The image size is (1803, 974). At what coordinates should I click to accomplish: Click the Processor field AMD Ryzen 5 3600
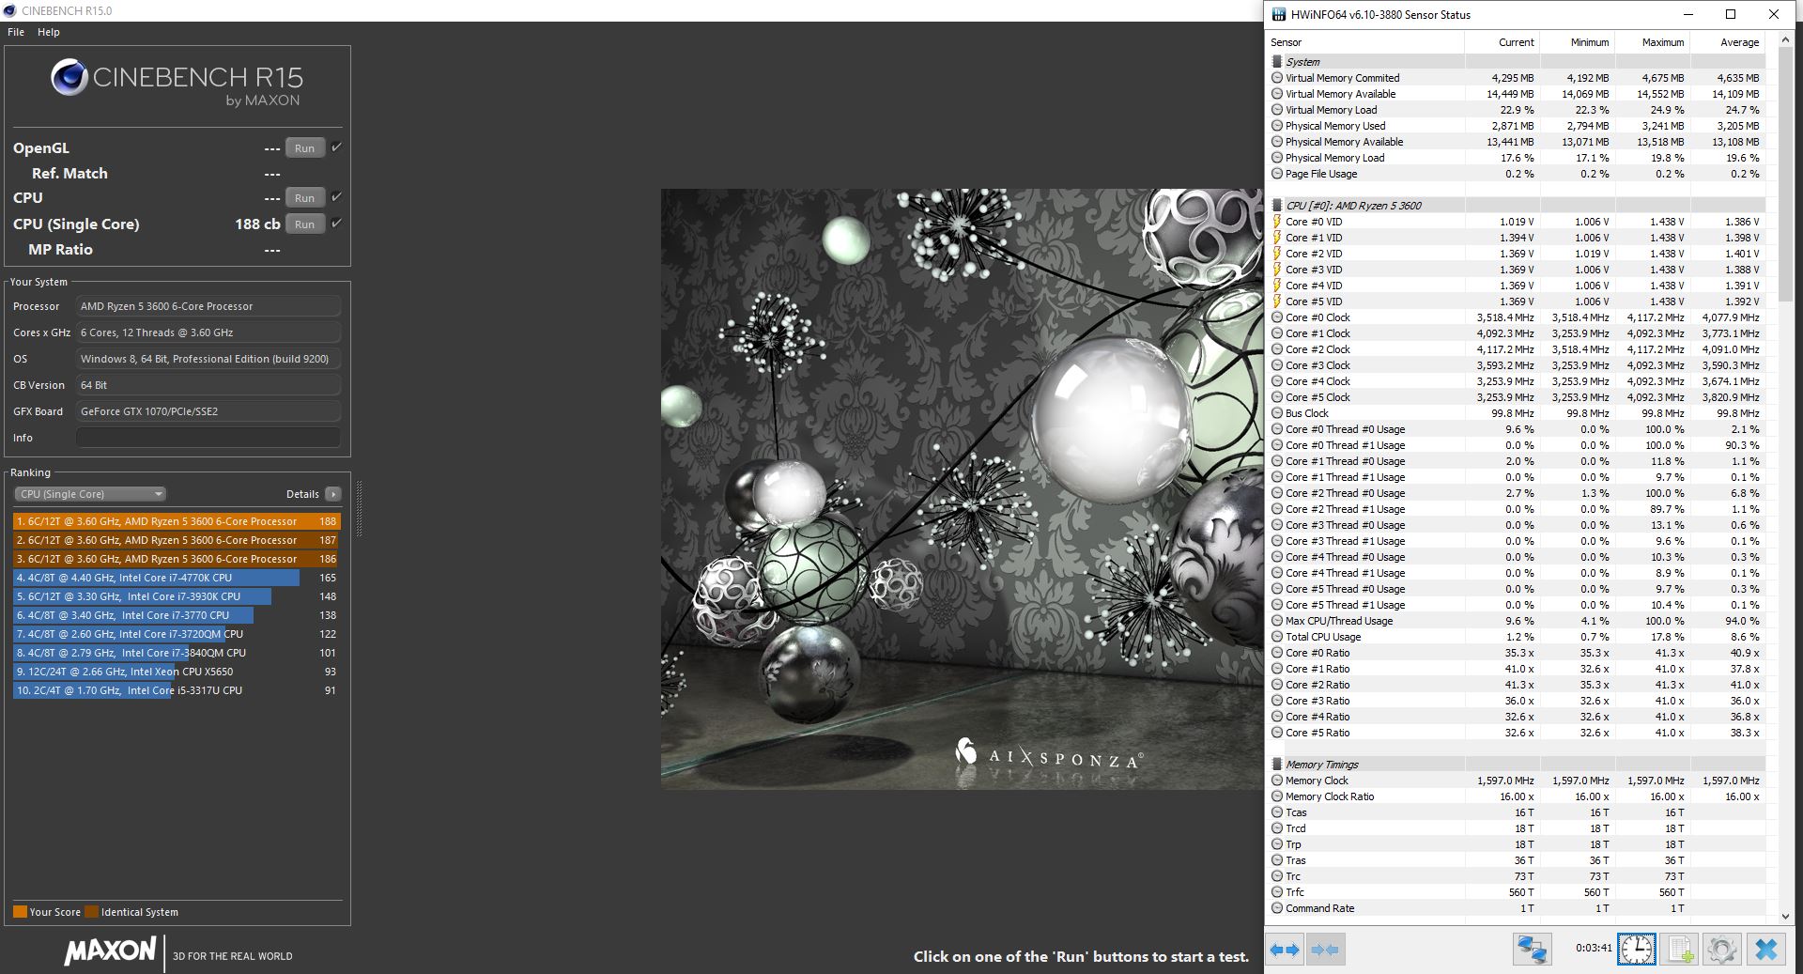coord(208,306)
